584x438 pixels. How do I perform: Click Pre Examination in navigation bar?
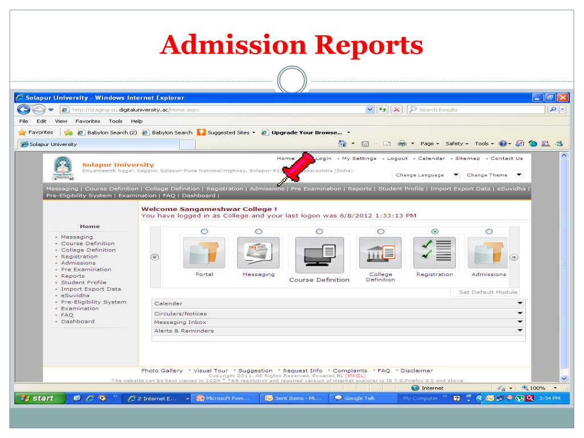(316, 188)
